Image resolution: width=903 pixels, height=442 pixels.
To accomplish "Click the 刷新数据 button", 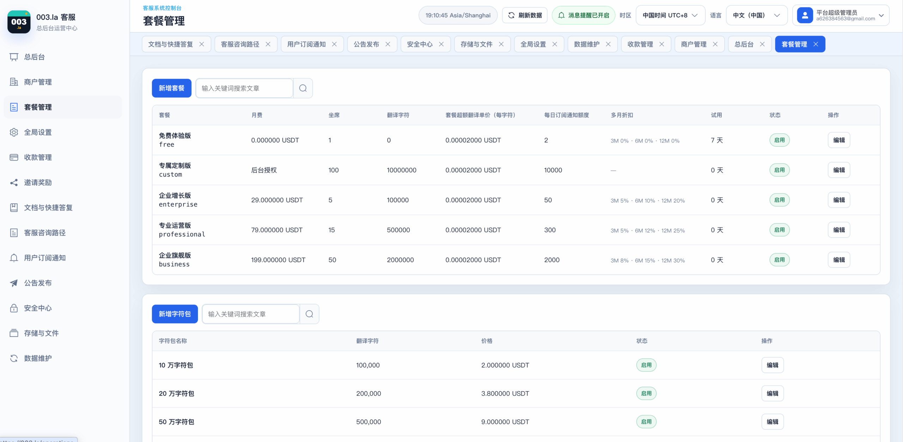I will tap(525, 15).
